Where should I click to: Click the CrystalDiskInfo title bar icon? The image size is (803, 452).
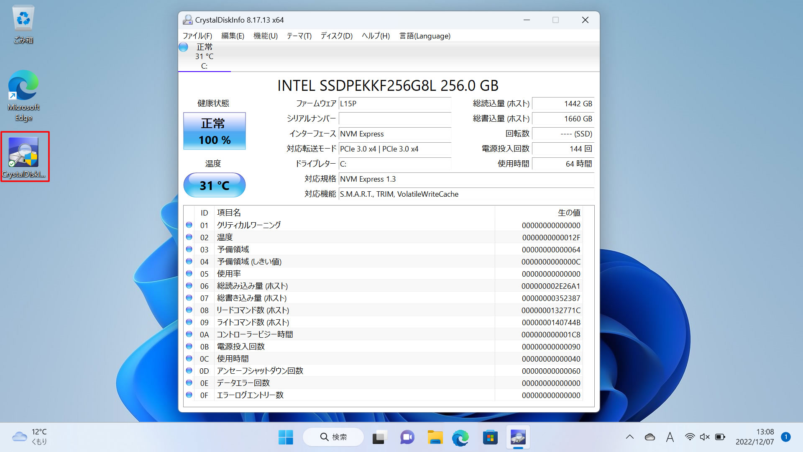tap(188, 20)
